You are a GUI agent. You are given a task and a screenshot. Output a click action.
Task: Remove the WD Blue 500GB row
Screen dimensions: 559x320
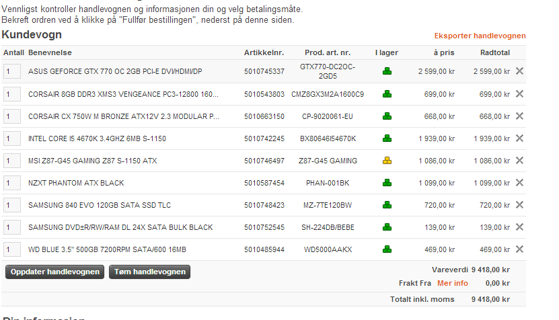tap(519, 249)
